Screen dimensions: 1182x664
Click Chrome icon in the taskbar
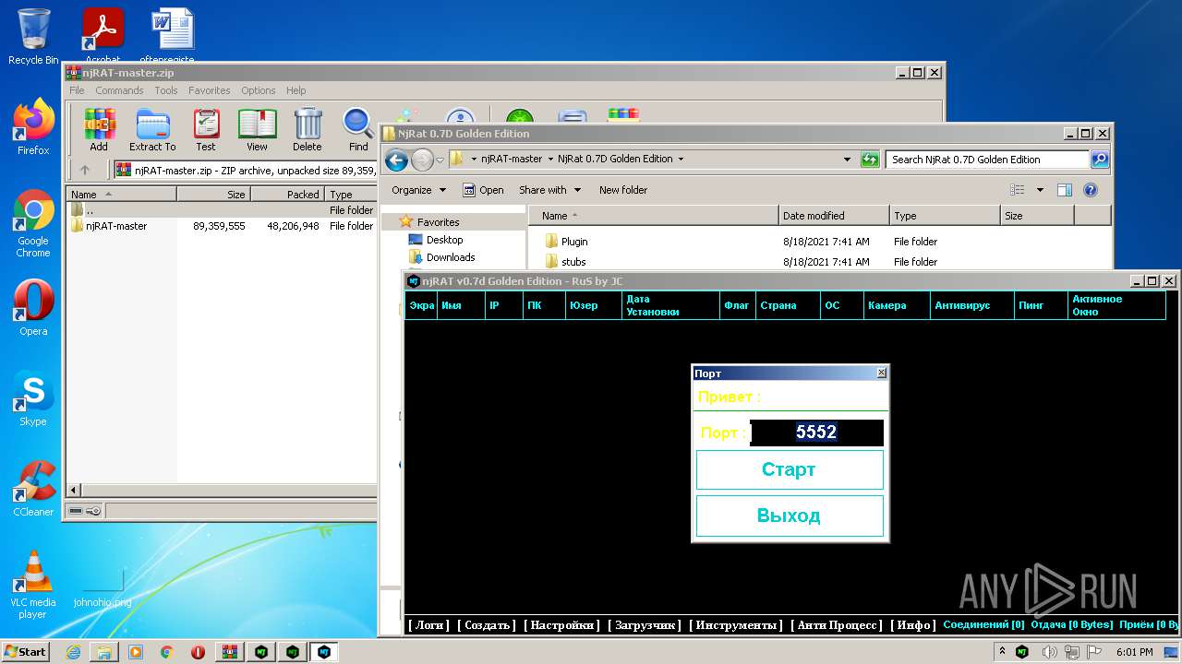pyautogui.click(x=167, y=652)
